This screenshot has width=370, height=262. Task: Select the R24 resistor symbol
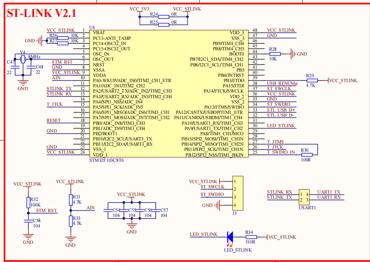(164, 17)
